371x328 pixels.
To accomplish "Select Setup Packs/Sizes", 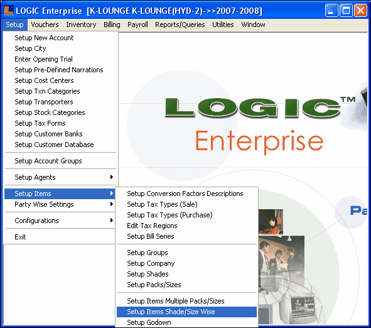I will click(186, 285).
